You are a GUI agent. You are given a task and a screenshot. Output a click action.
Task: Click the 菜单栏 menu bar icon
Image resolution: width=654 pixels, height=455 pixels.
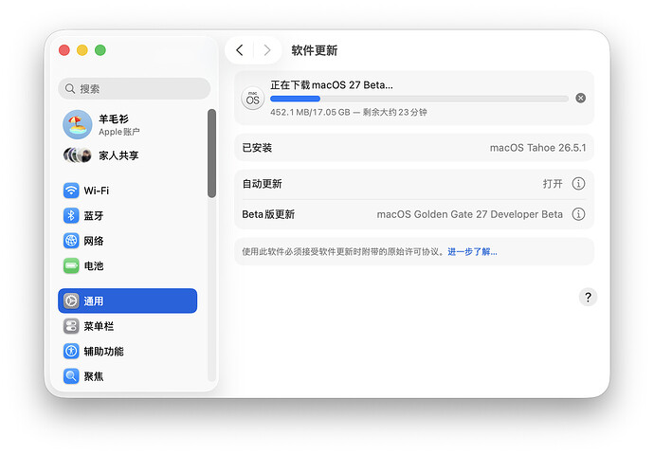click(x=71, y=326)
